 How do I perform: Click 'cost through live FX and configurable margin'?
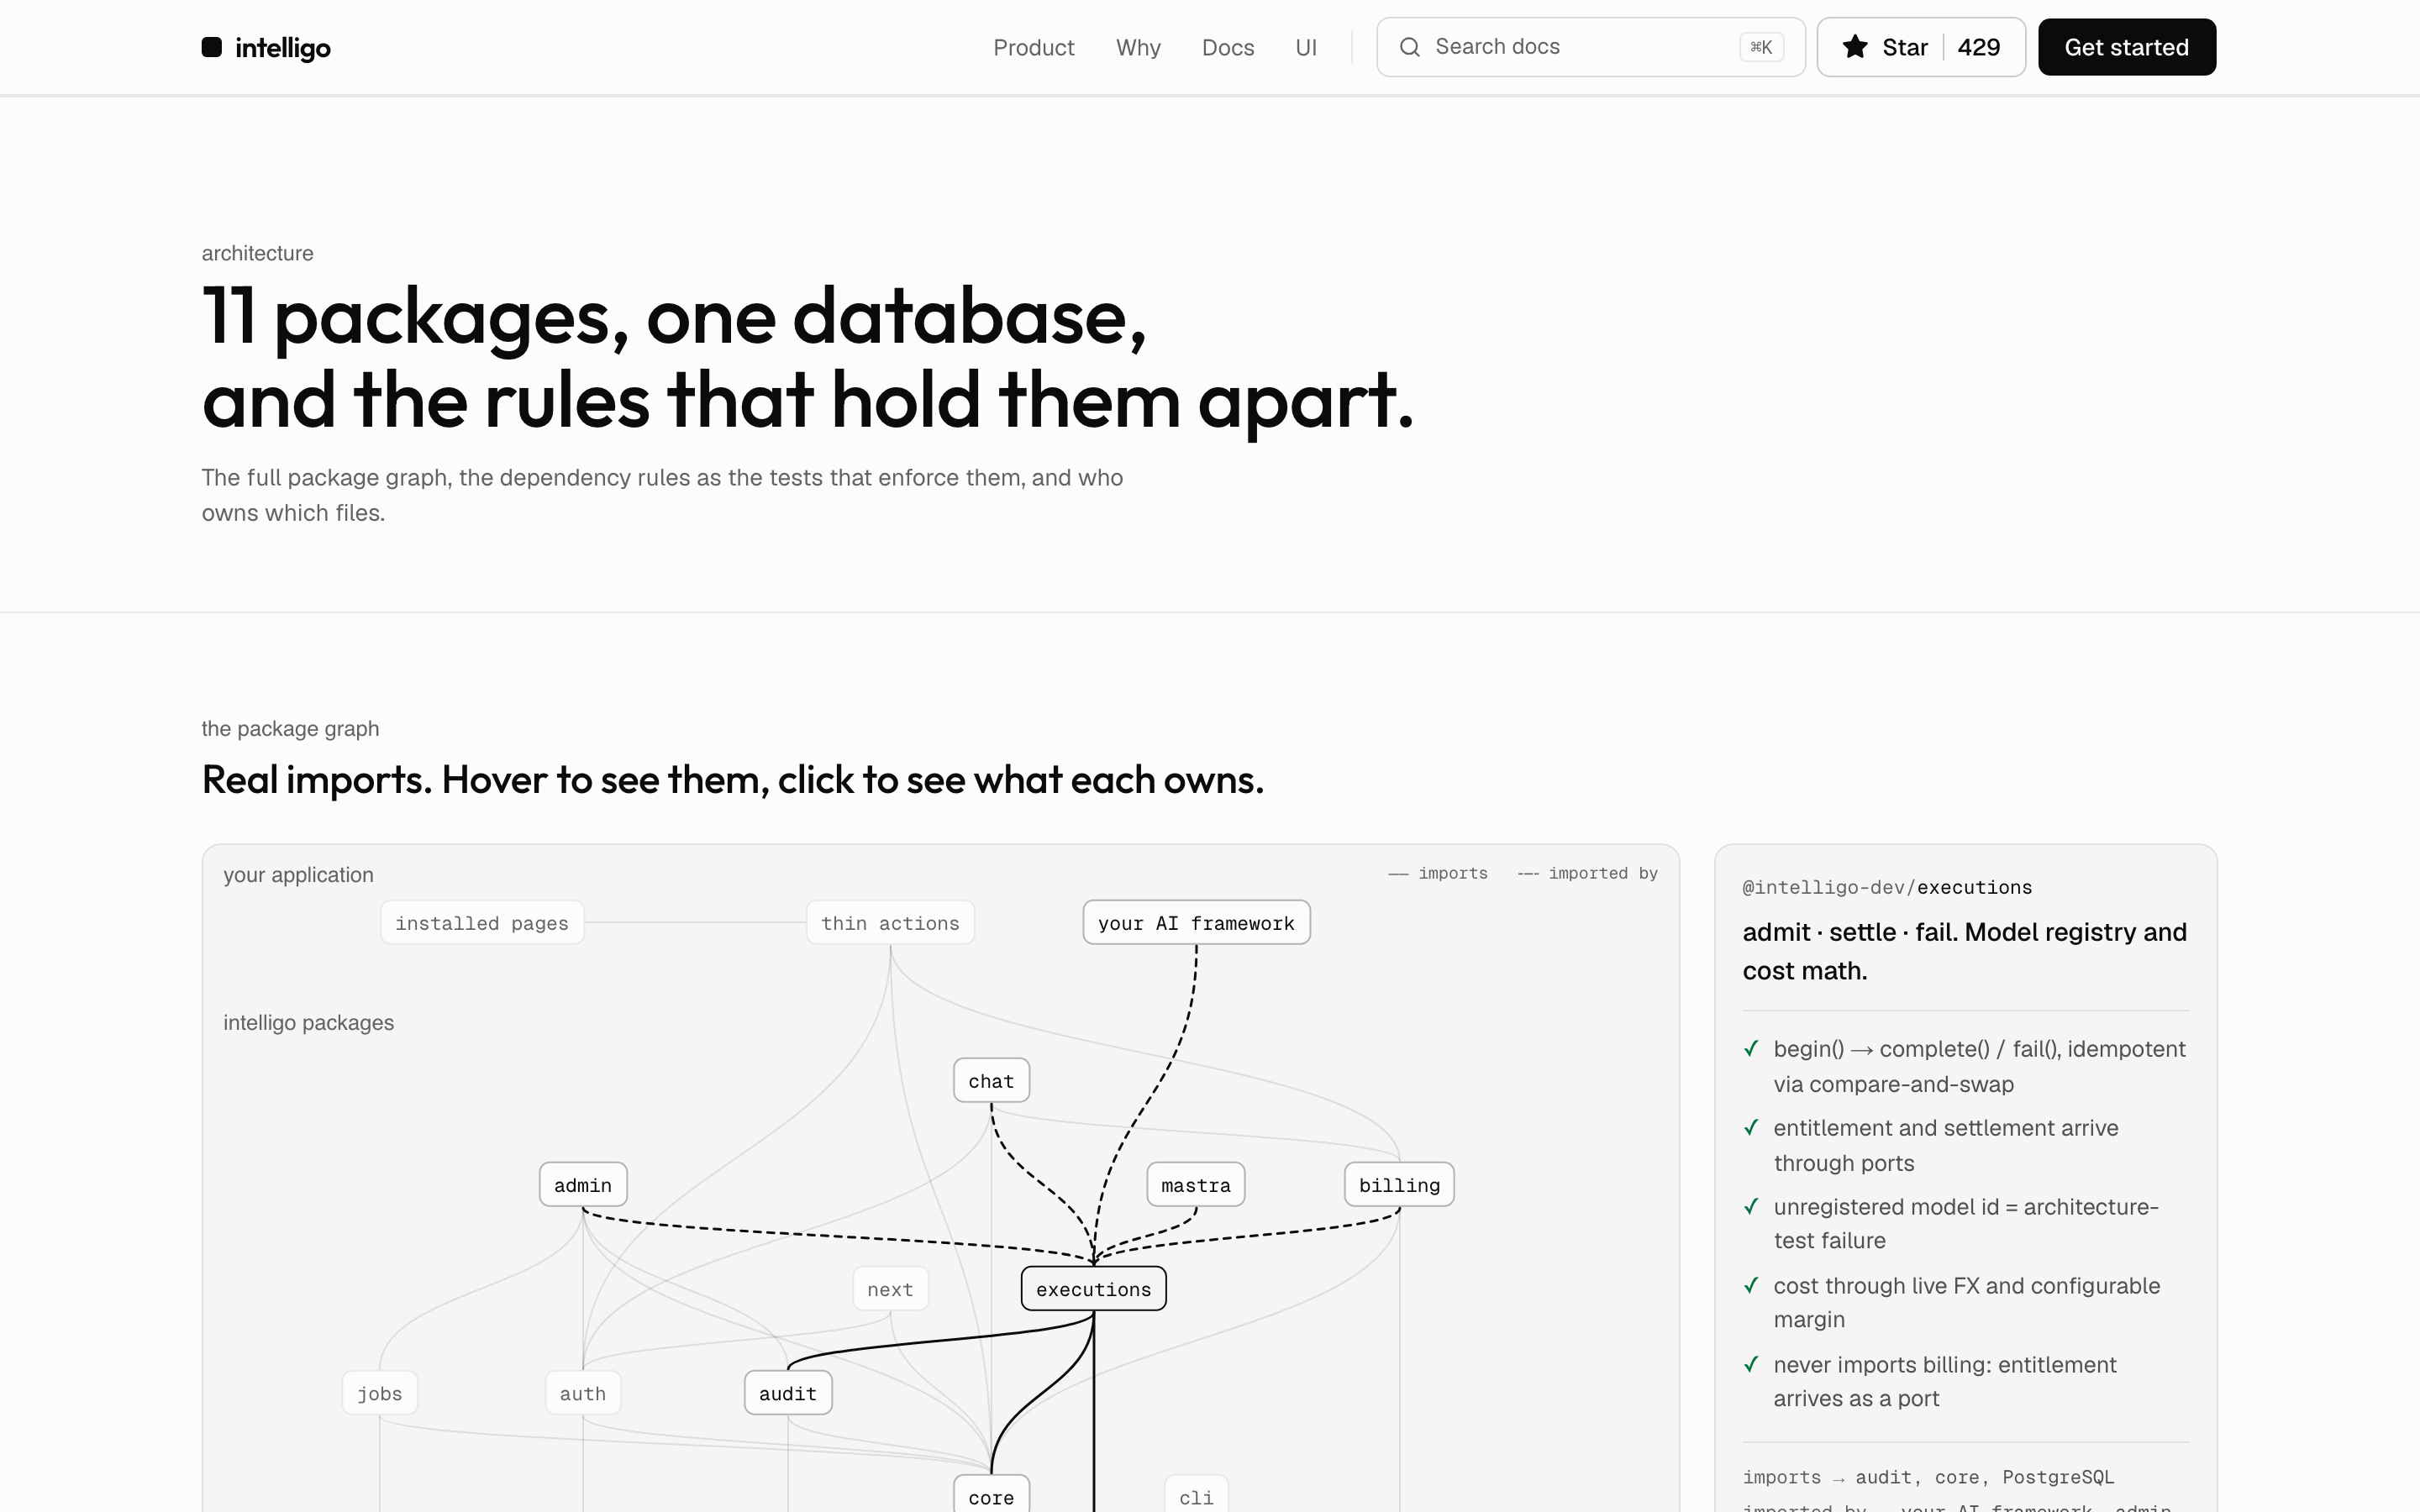pos(1966,1302)
